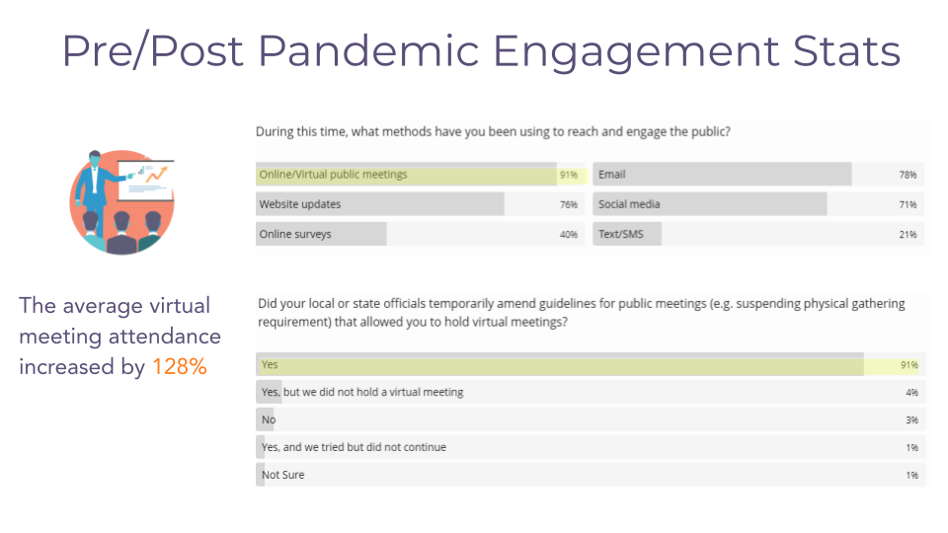Select 'Yes, but we did not hold a virtual meeting'
The width and height of the screenshot is (948, 533).
361,392
